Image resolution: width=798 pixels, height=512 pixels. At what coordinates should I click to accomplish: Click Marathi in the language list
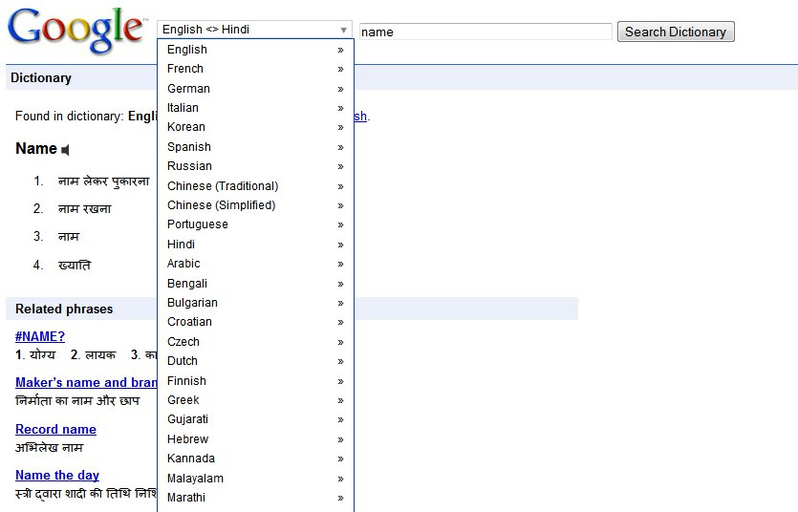tap(255, 499)
